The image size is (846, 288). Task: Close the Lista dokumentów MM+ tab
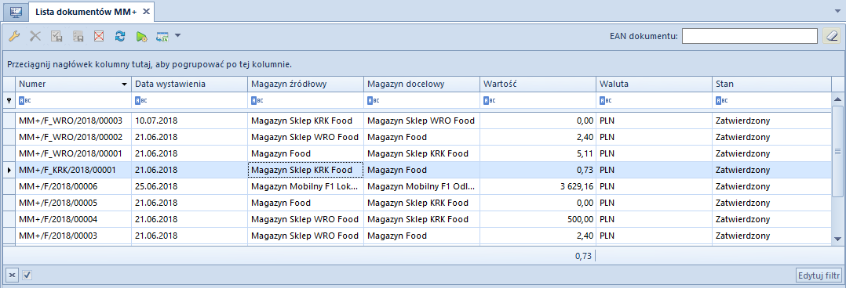146,11
